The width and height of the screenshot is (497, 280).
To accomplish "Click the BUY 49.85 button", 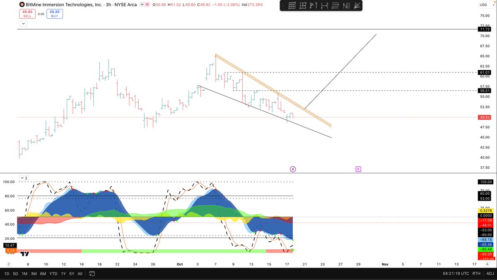I will pos(55,14).
